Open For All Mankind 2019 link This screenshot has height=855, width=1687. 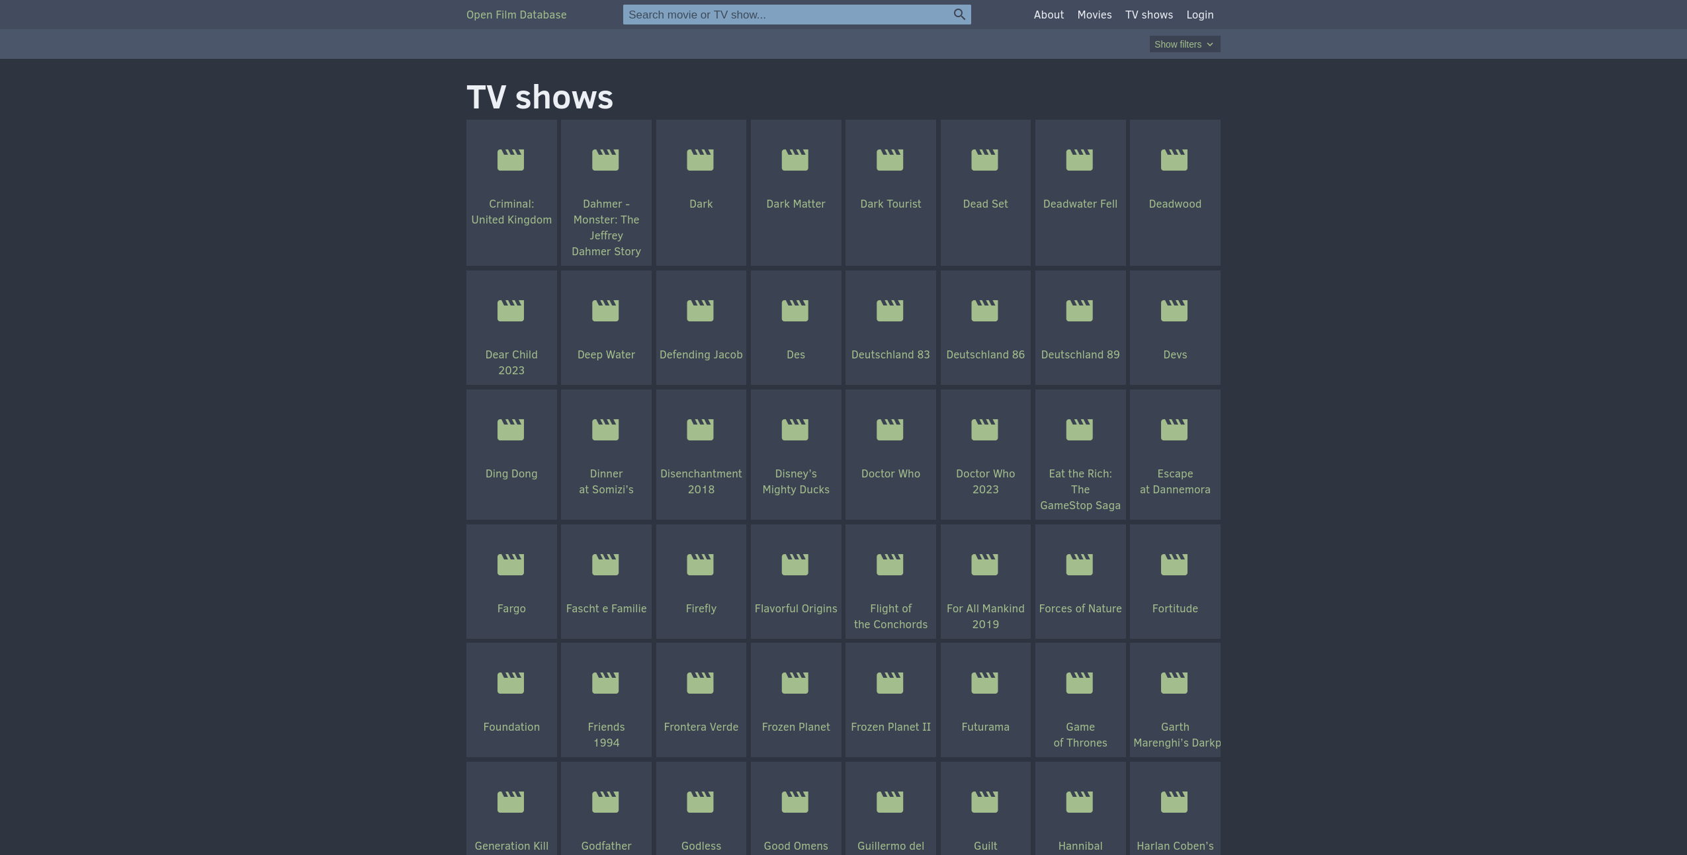coord(985,616)
